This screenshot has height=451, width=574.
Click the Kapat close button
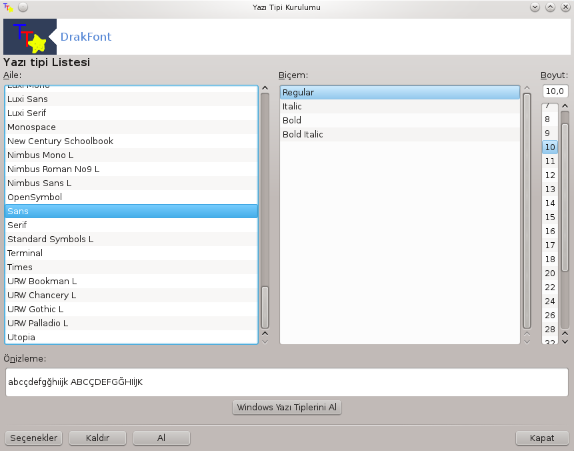point(542,438)
